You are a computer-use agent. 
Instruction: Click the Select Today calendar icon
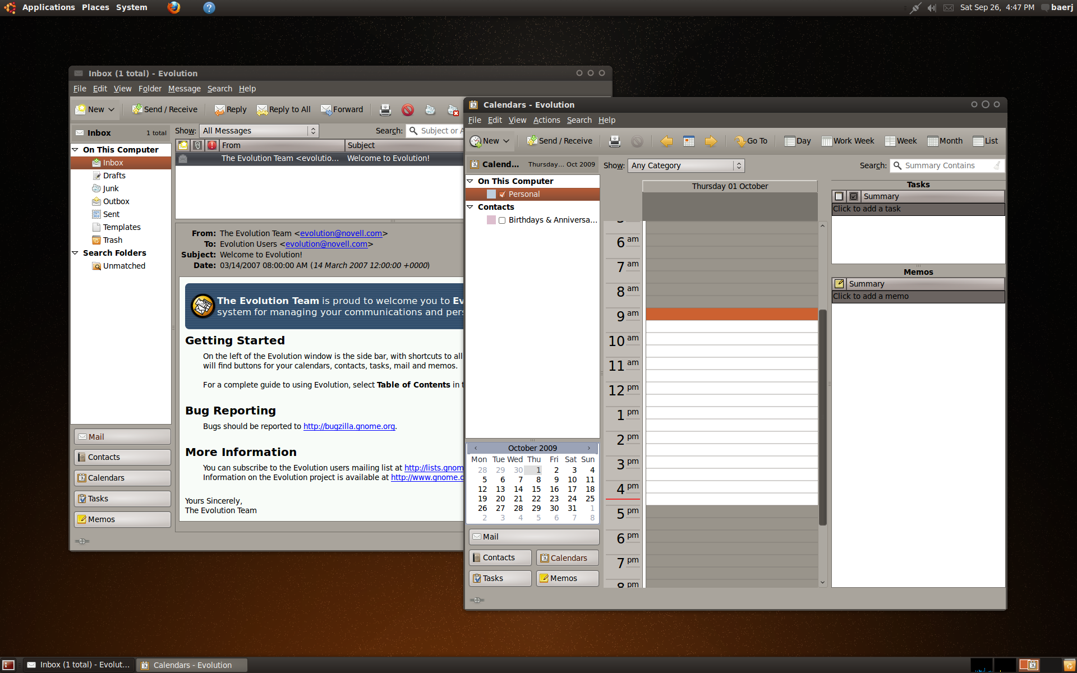(689, 141)
